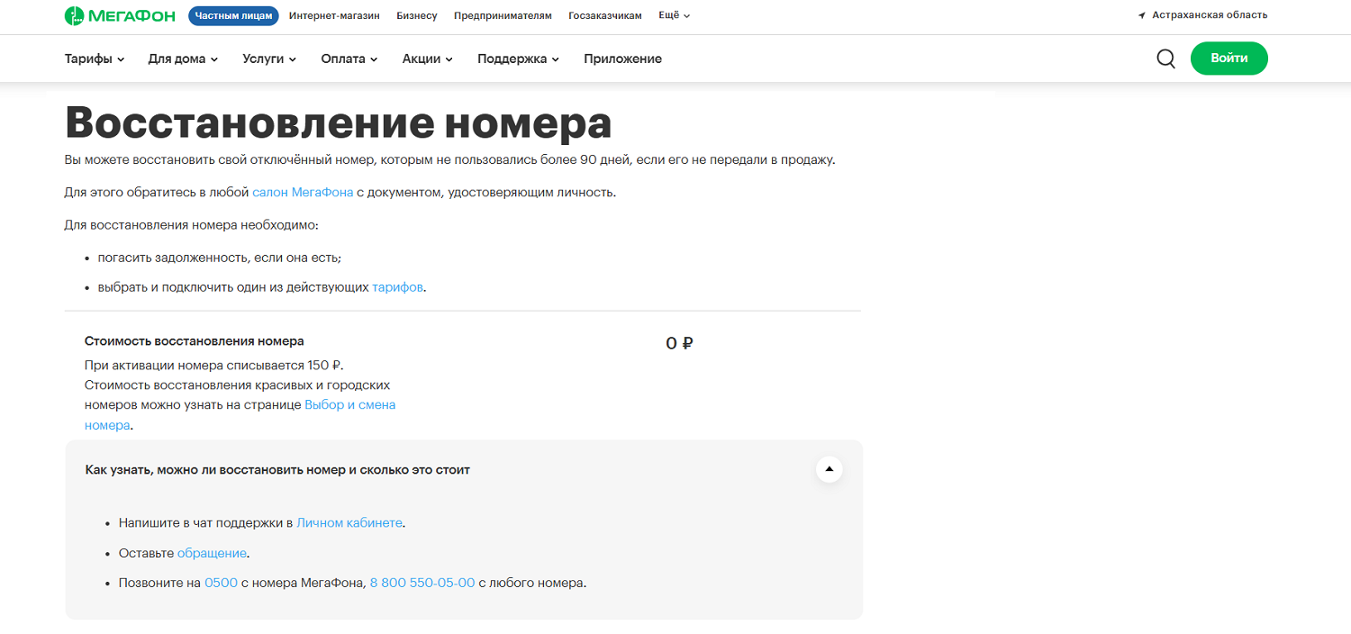
Task: Expand the Оплата dropdown menu
Action: (x=349, y=59)
